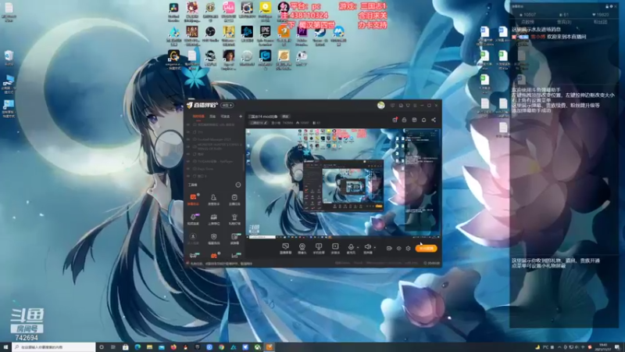Screen dimensions: 625x352
Task: Open Firefox from the taskbar
Action: 173,347
